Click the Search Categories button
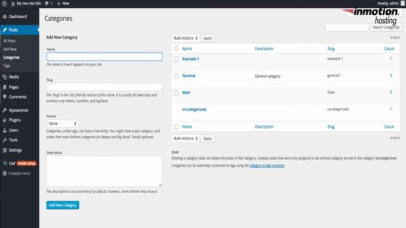The image size is (406, 228). [386, 27]
